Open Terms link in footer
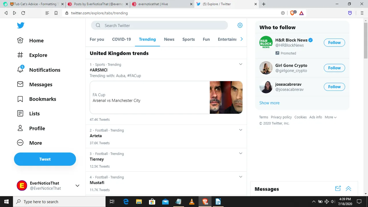The image size is (368, 207). coord(264,117)
